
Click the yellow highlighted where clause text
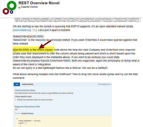[33, 49]
